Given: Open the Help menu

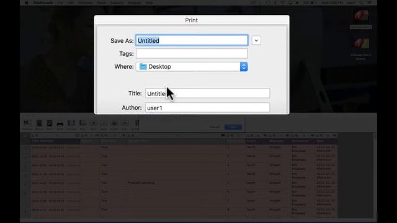Looking at the screenshot, I should click(149, 2).
